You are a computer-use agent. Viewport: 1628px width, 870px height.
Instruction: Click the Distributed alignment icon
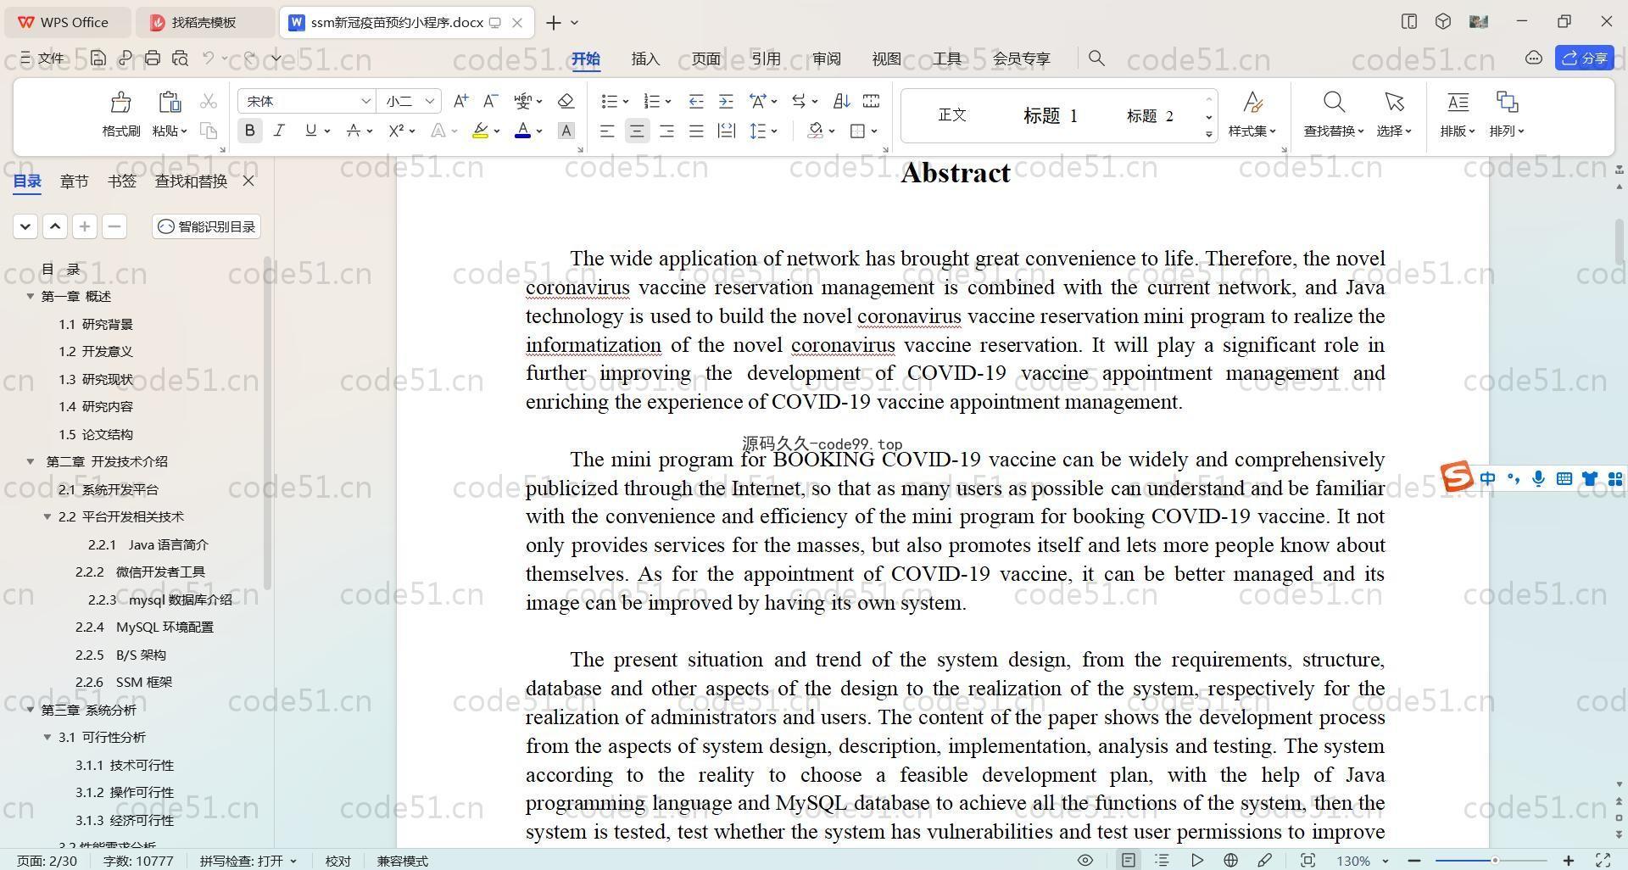coord(727,131)
